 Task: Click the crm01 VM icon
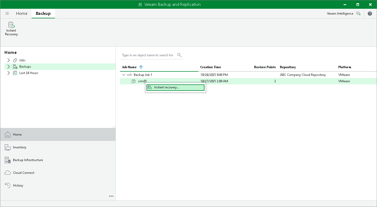(134, 81)
